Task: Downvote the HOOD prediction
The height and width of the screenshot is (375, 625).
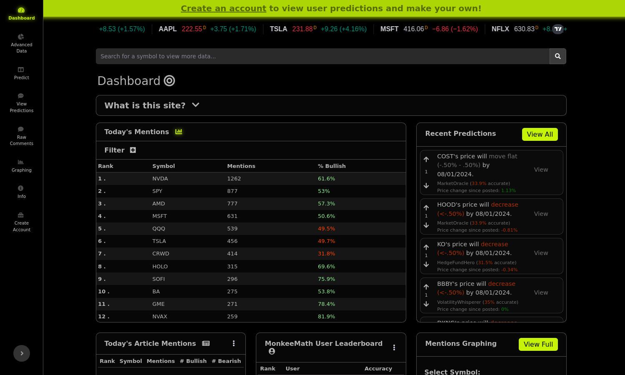Action: tap(426, 225)
